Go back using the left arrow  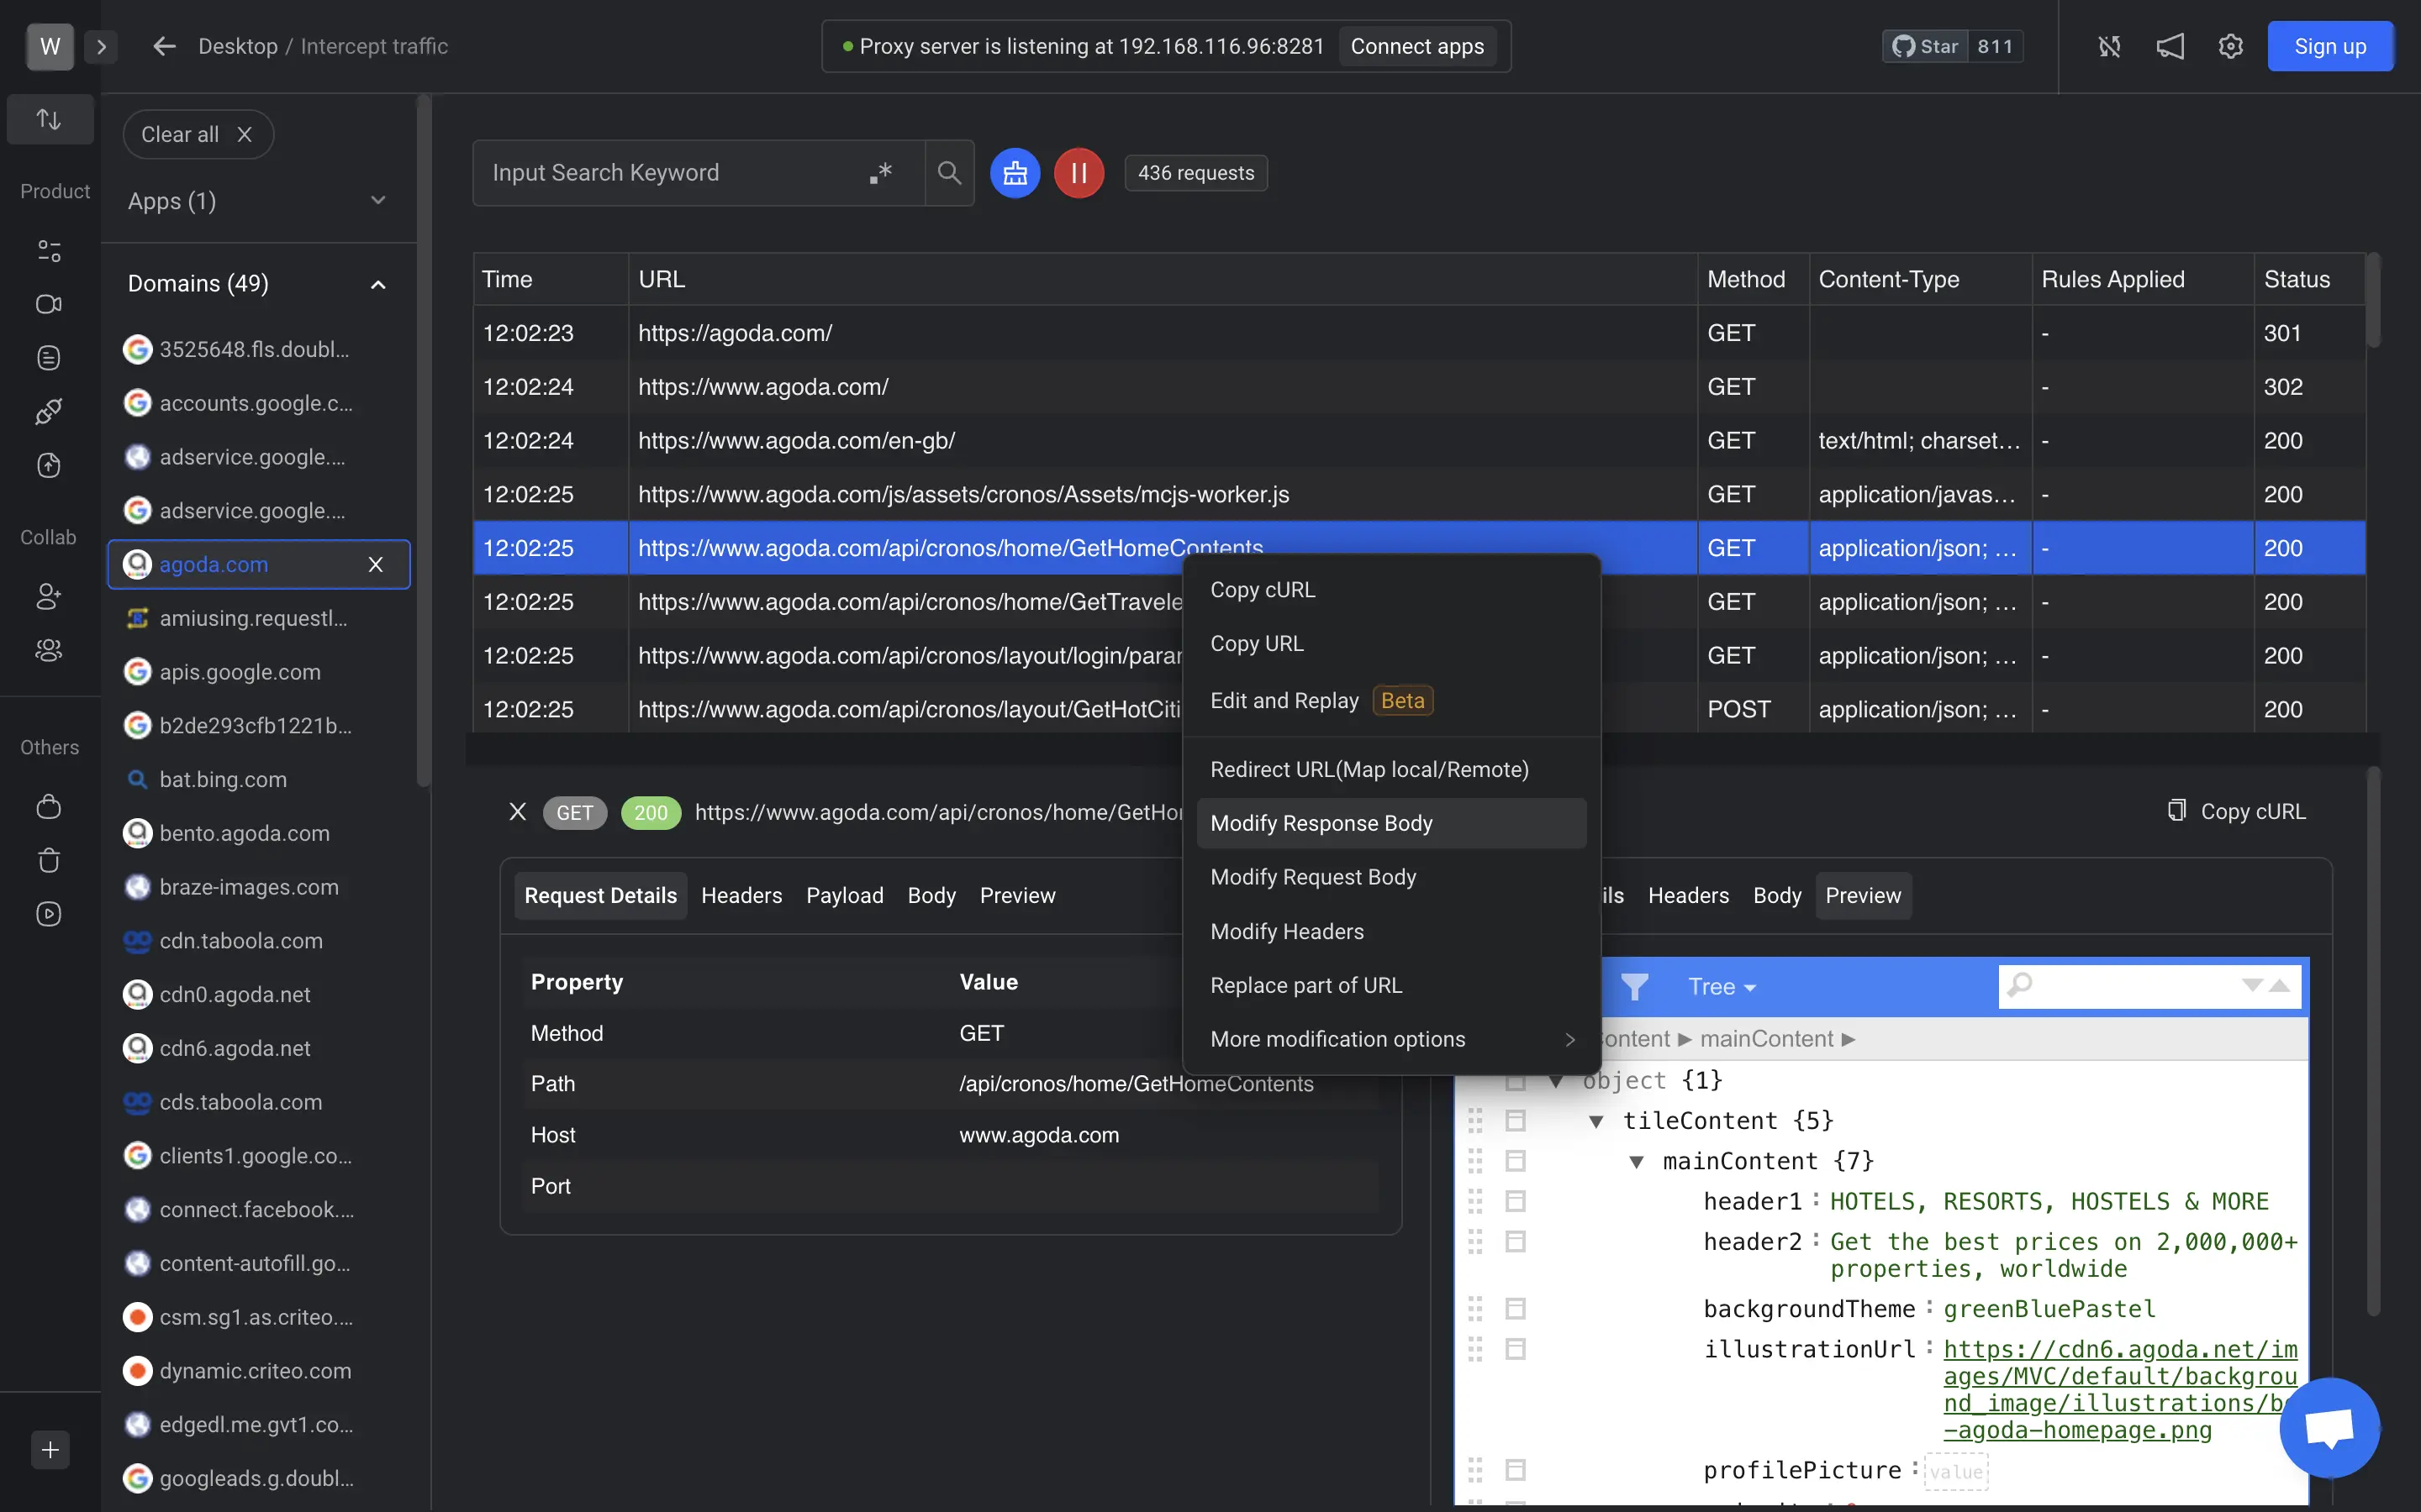[x=164, y=46]
